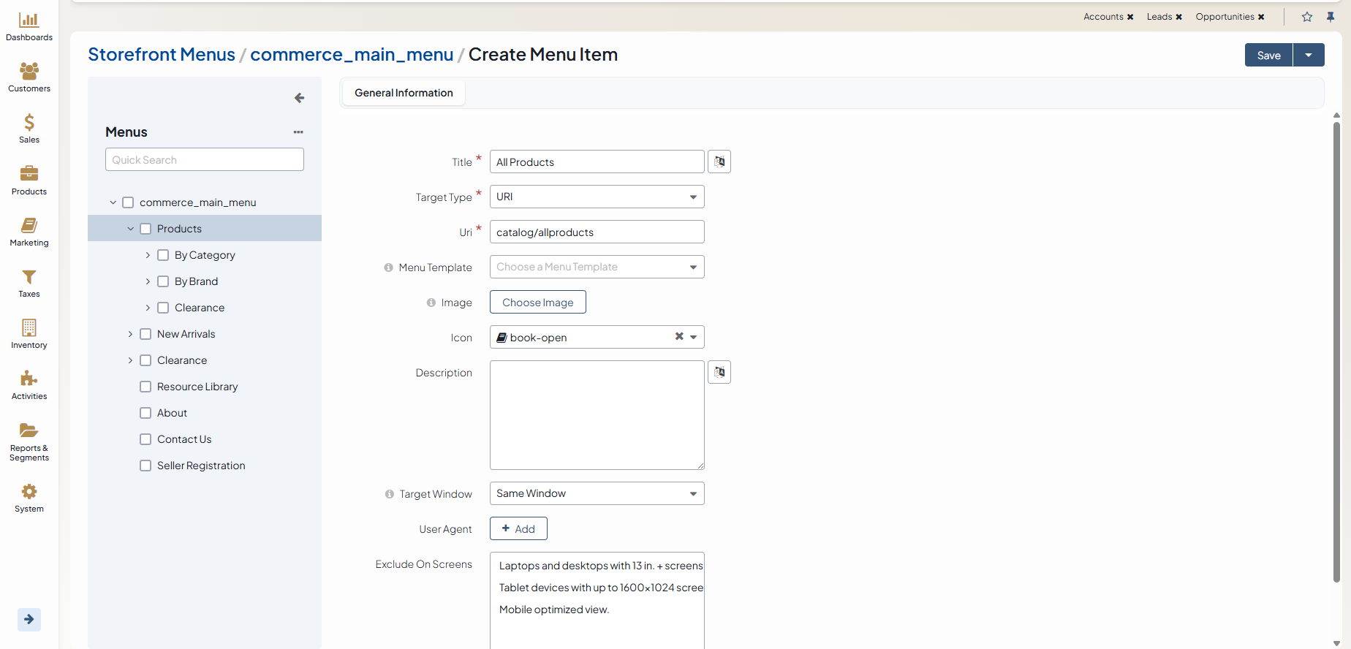Tick the New Arrivals checkbox

(x=145, y=334)
